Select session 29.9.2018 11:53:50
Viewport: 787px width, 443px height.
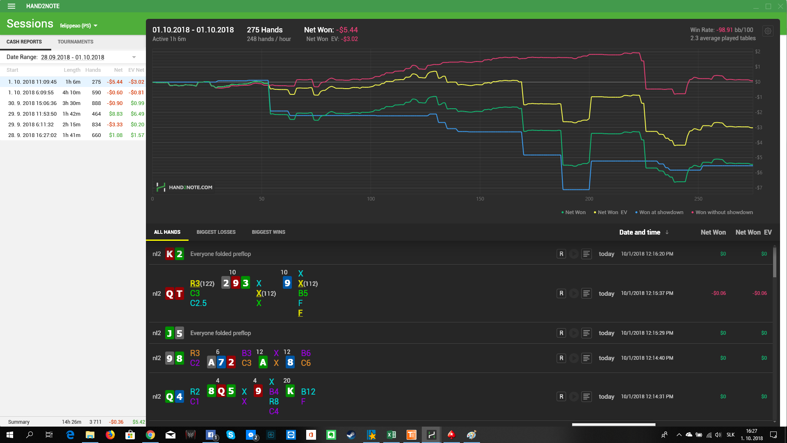pos(73,114)
